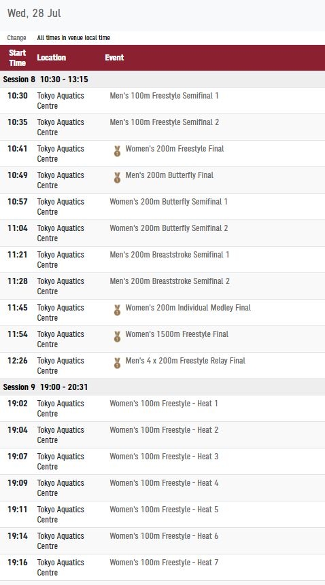Open Men's 100m Freestyle Semifinal 1 event
325x585 pixels.
pos(164,96)
